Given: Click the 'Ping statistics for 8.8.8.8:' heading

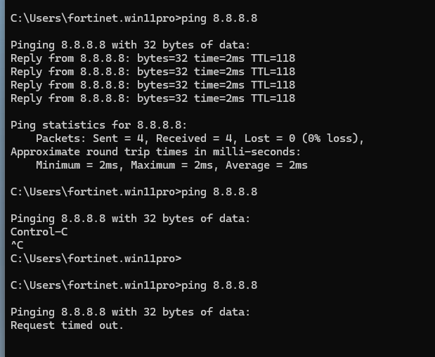Looking at the screenshot, I should 99,125.
